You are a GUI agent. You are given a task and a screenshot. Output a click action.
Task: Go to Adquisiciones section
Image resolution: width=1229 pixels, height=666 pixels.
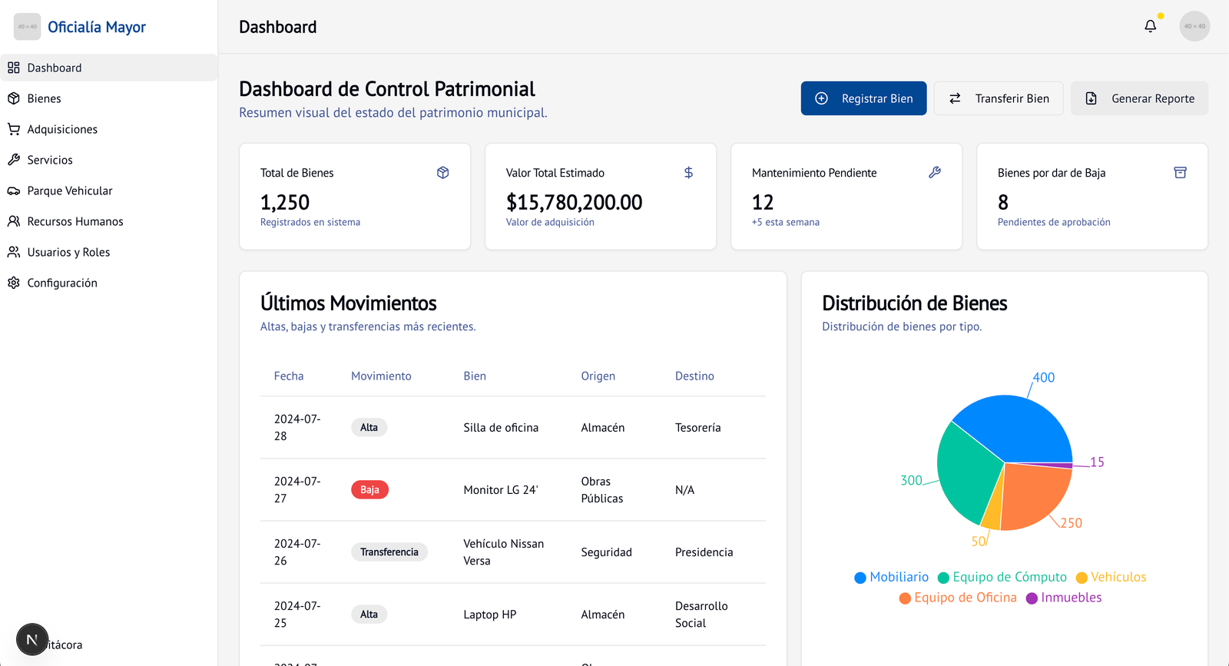click(x=62, y=129)
